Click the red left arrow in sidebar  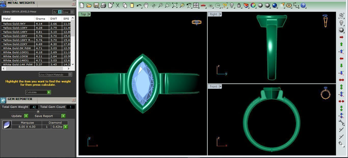(341, 59)
